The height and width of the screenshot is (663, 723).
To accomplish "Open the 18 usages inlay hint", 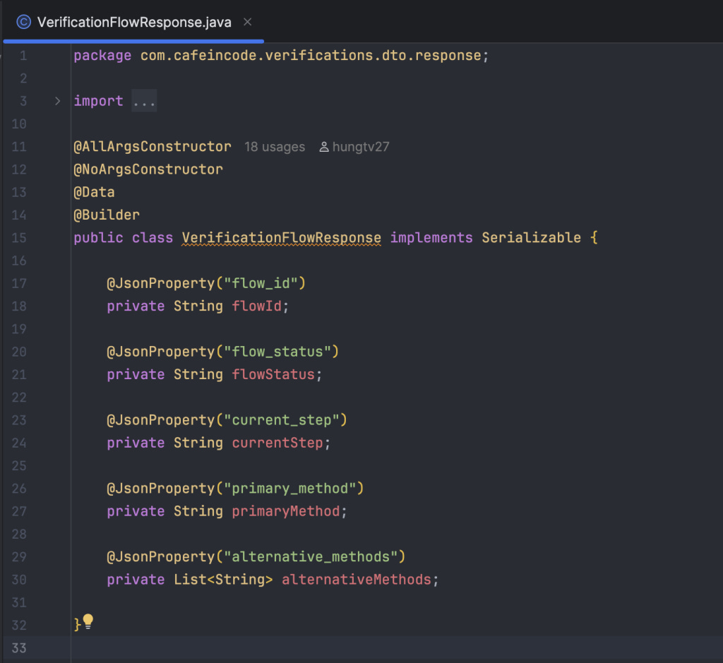I will 275,147.
